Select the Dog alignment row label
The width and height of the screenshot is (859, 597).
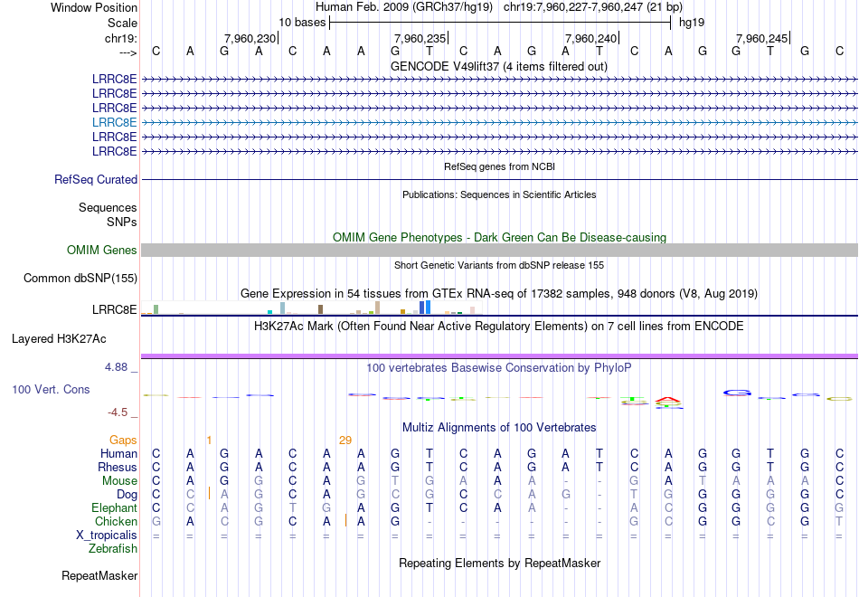[x=127, y=495]
